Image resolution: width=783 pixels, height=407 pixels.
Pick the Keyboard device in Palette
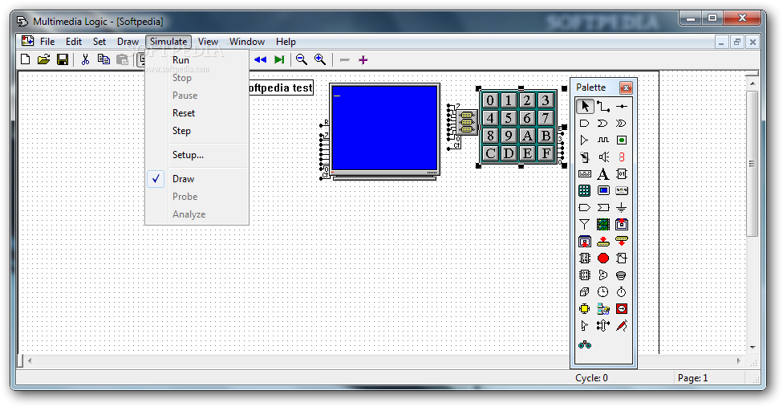click(x=585, y=173)
